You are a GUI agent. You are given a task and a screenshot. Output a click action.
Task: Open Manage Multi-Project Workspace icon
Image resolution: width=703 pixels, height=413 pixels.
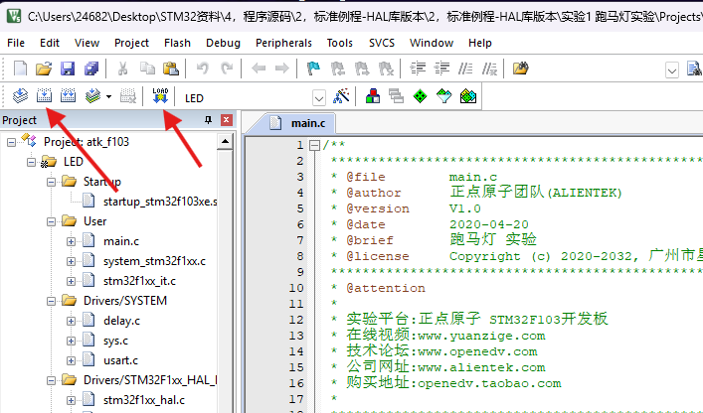tap(397, 95)
